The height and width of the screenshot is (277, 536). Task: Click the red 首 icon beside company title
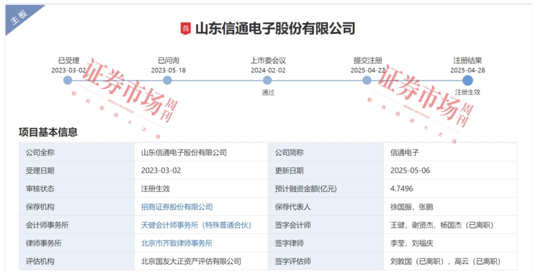(x=186, y=28)
